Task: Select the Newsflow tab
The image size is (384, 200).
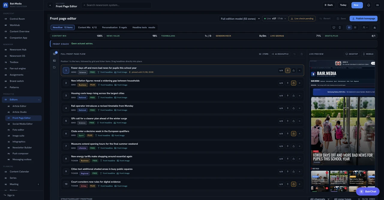Action: (63, 27)
